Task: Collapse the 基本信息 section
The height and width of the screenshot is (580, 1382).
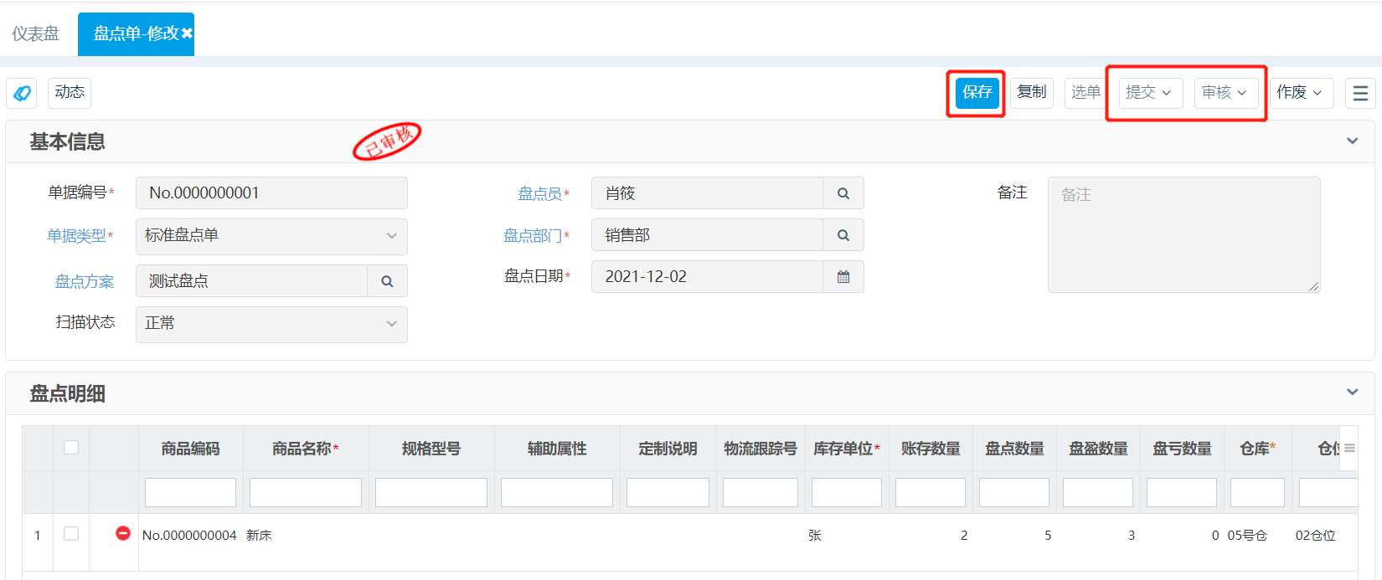Action: pyautogui.click(x=1352, y=141)
